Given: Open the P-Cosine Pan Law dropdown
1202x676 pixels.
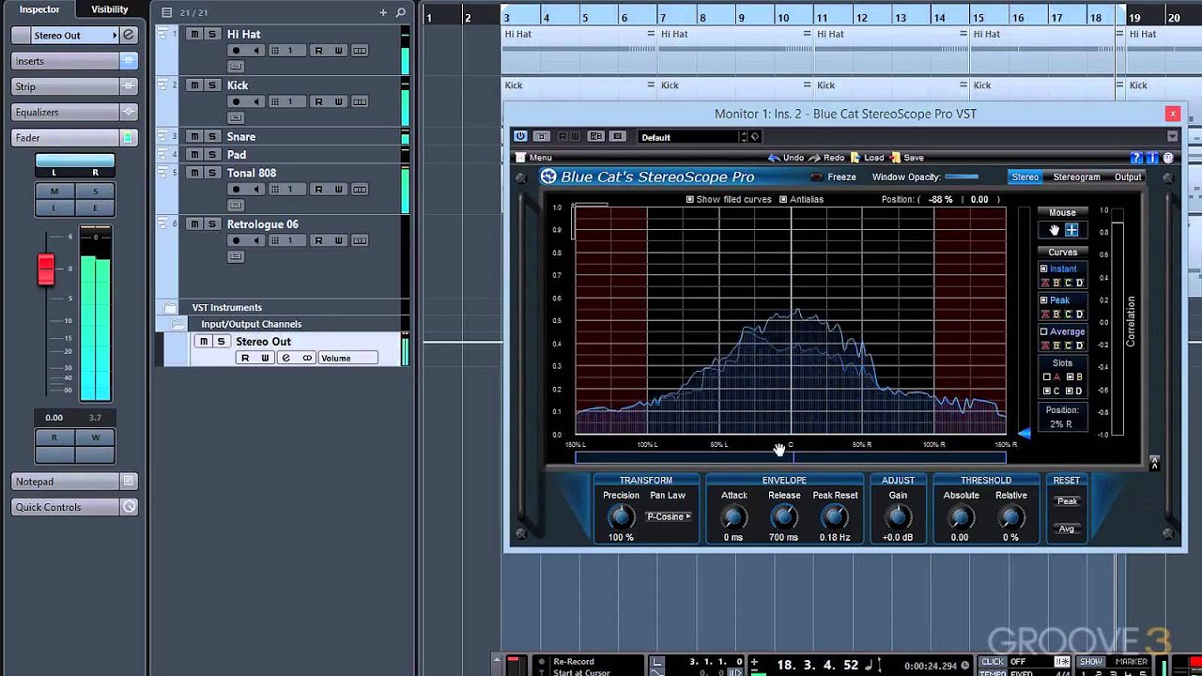Looking at the screenshot, I should click(669, 516).
